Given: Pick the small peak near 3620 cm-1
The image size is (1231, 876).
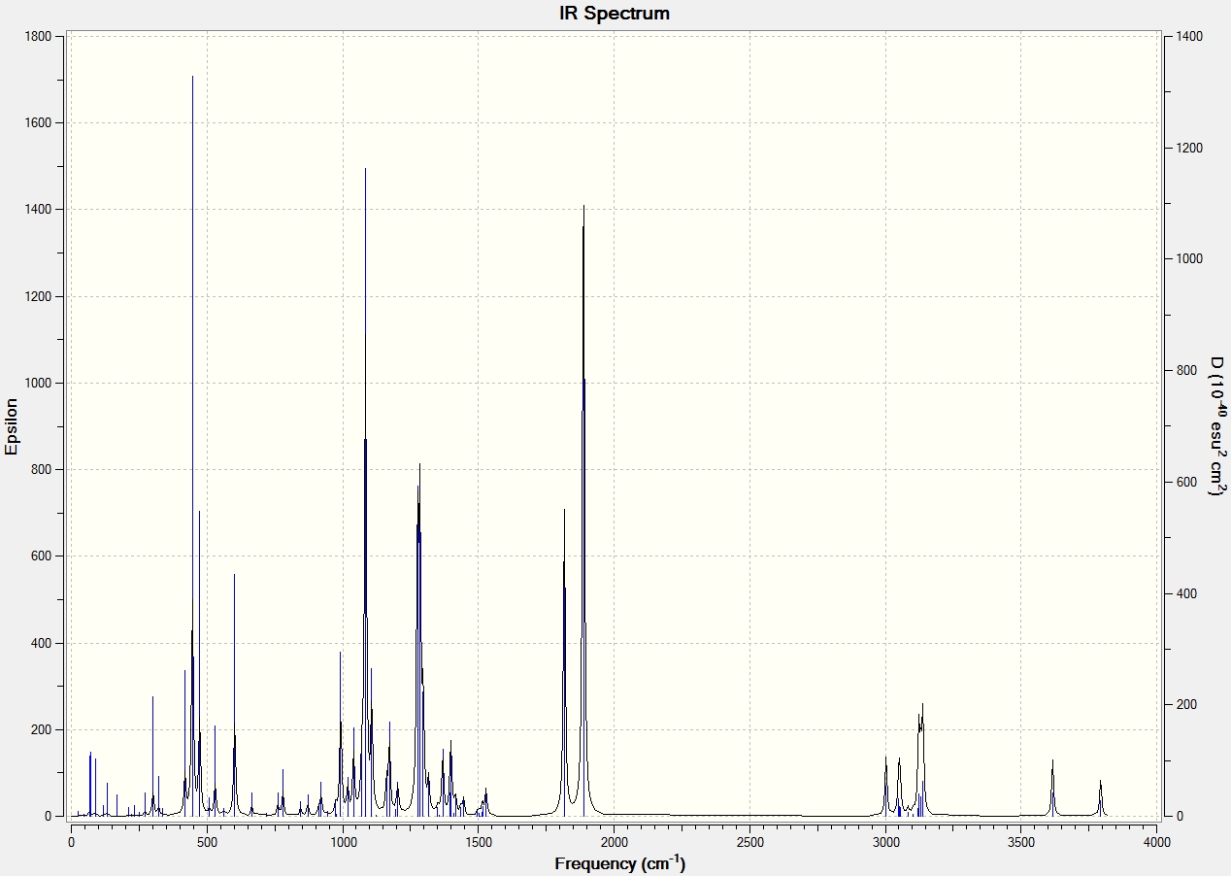Looking at the screenshot, I should (1052, 789).
